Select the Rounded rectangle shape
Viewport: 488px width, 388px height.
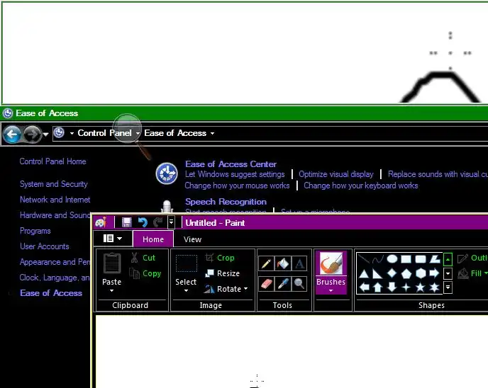421,258
